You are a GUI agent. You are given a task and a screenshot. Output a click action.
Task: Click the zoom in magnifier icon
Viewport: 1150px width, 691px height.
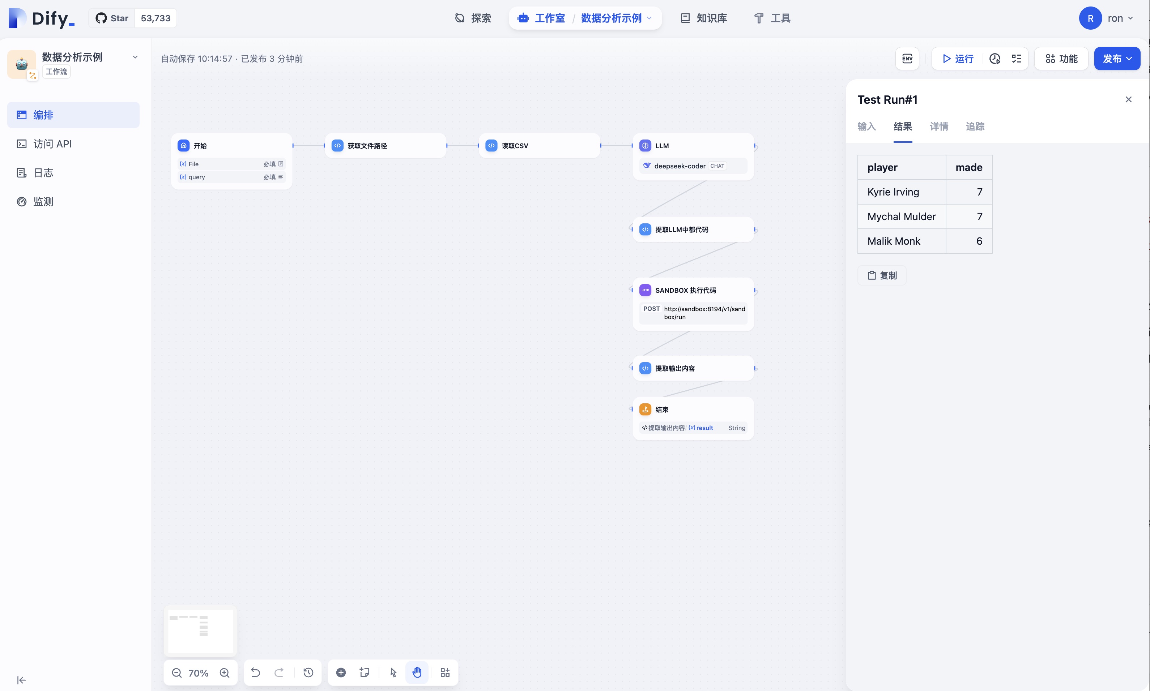tap(225, 673)
